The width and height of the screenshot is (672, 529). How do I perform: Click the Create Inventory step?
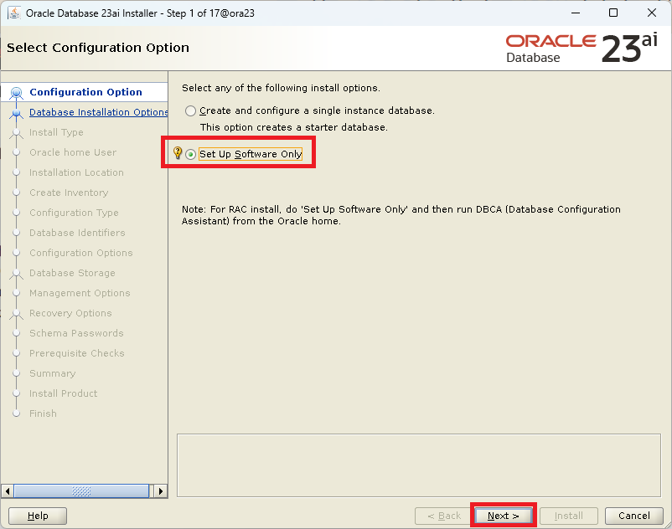(x=69, y=193)
